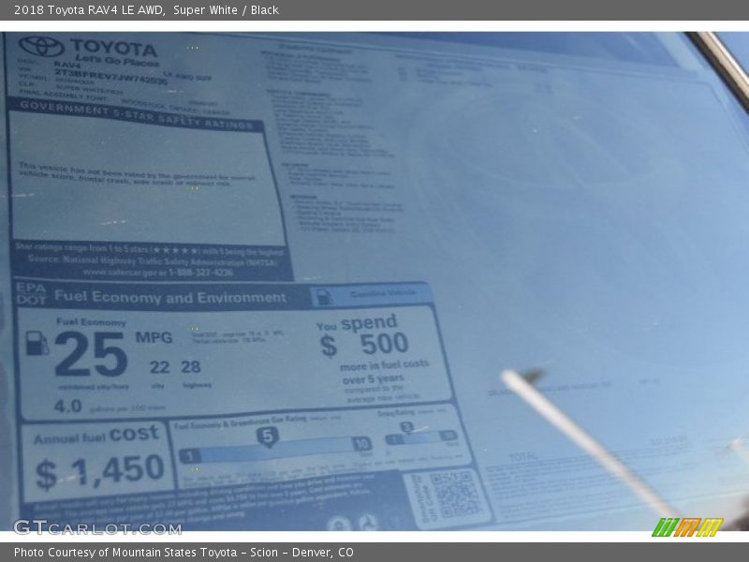Click the gas pump icon in Gasoline Vehicle header
The image size is (749, 562).
(x=323, y=297)
